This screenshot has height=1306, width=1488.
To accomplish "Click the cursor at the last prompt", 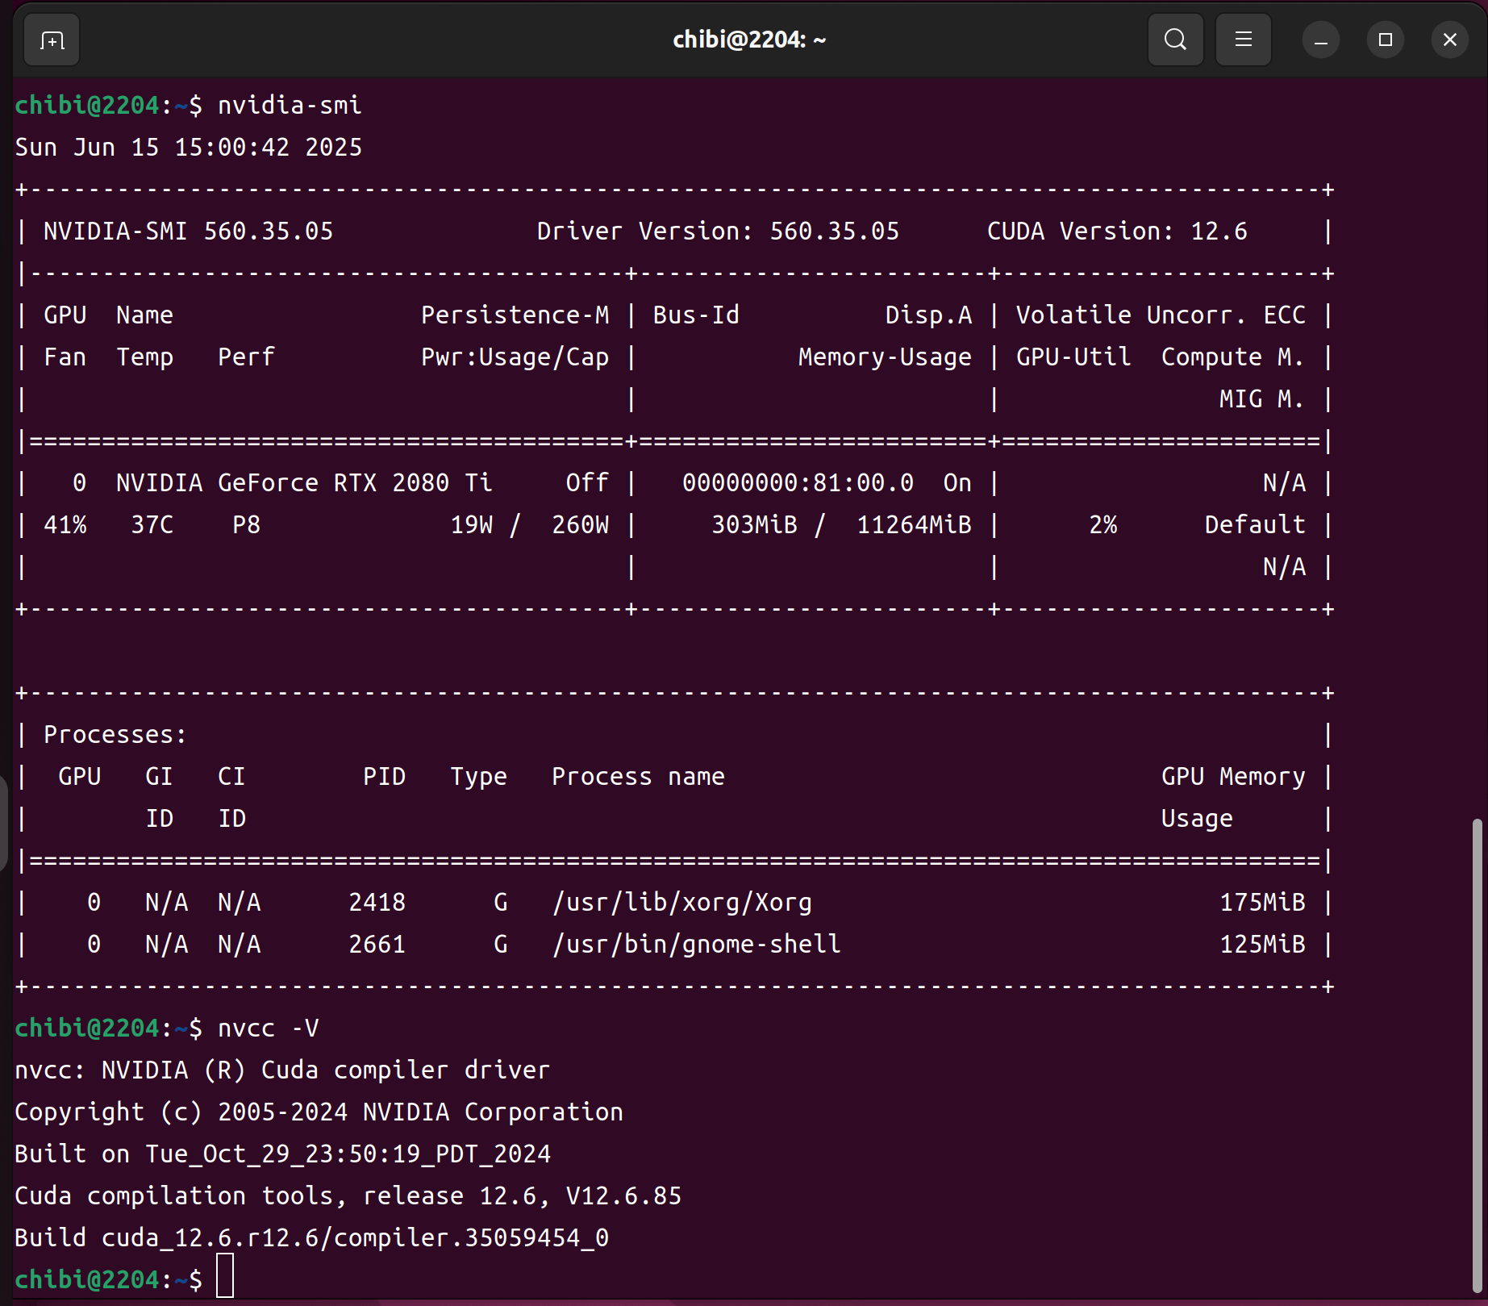I will 225,1276.
